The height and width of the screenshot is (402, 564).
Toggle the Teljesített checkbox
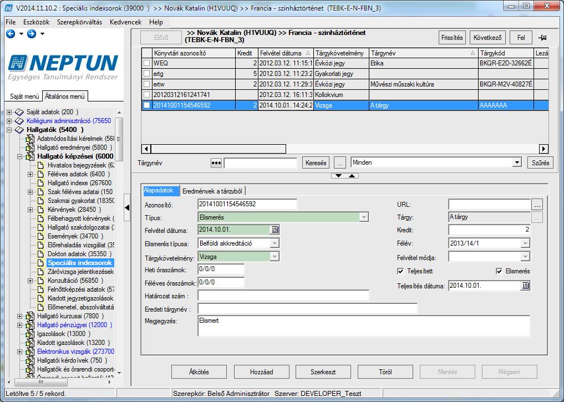(400, 271)
